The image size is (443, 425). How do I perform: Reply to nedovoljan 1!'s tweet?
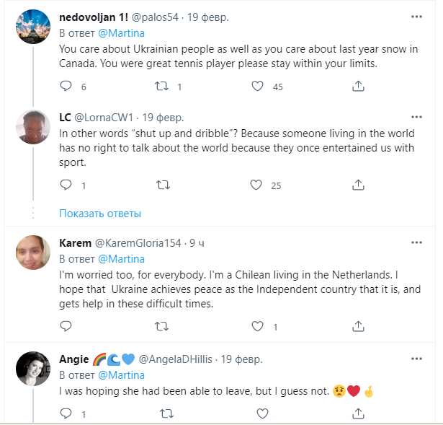coord(66,87)
